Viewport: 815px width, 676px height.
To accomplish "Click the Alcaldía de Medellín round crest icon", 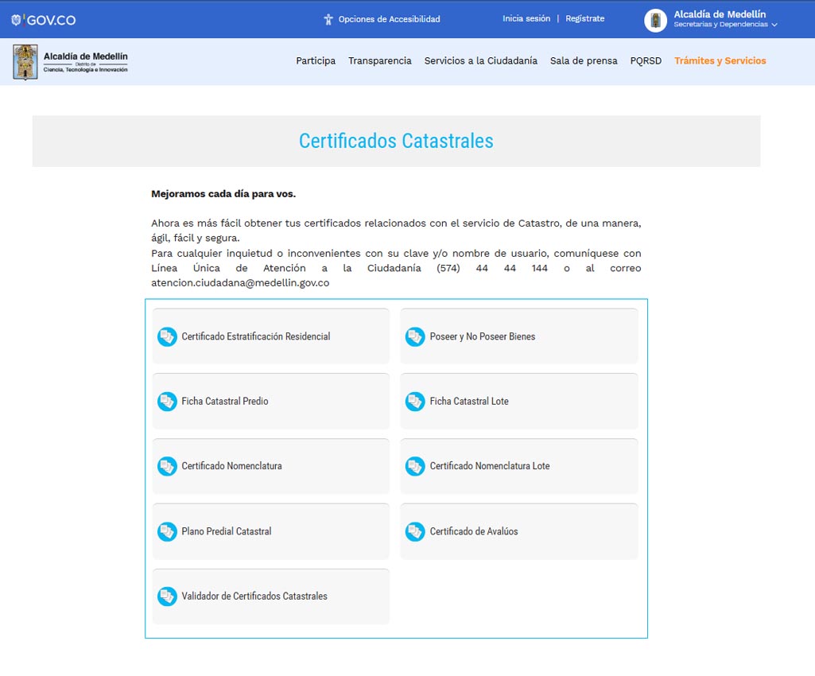I will 655,21.
